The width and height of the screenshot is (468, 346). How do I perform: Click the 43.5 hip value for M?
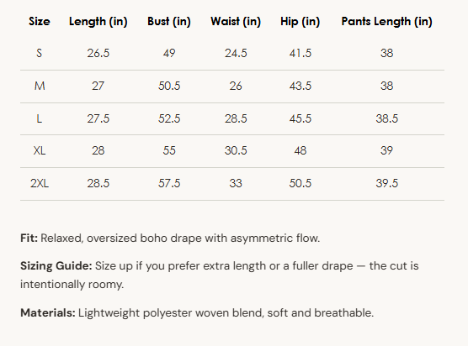pyautogui.click(x=300, y=86)
